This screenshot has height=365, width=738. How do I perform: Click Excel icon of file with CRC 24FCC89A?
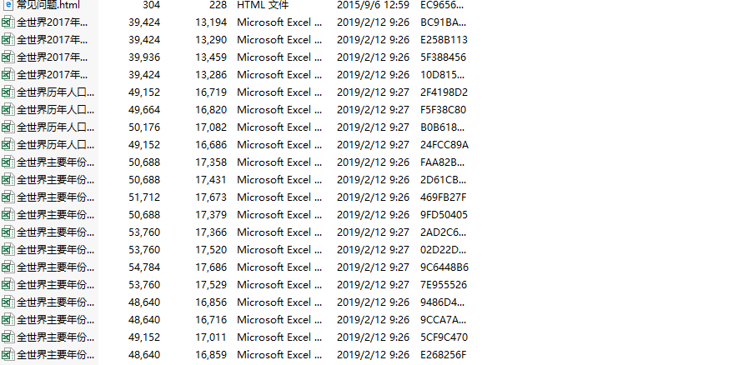pos(8,145)
